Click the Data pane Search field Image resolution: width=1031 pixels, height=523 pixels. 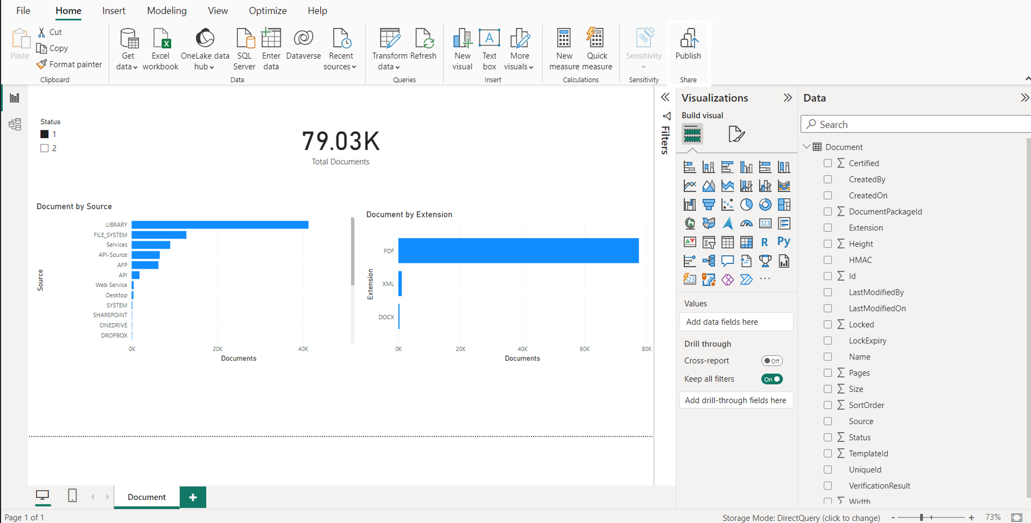[x=916, y=124]
